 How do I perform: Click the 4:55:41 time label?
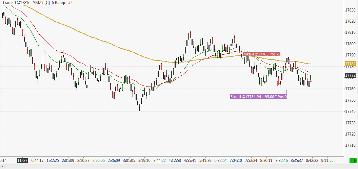click(x=190, y=160)
